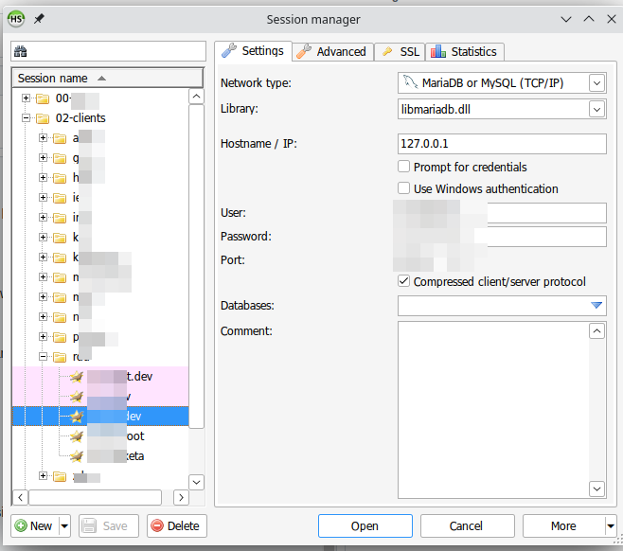Click the binoculars search filter icon
Viewport: 623px width, 551px height.
(21, 51)
